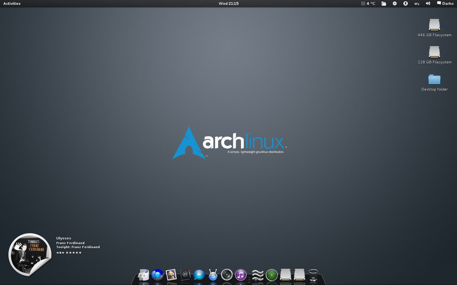
Task: Open the Activities overview
Action: (x=12, y=4)
